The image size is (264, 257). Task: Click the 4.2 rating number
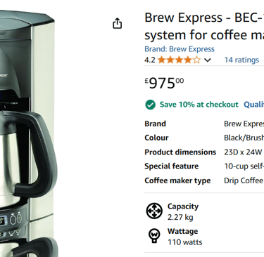coord(150,60)
